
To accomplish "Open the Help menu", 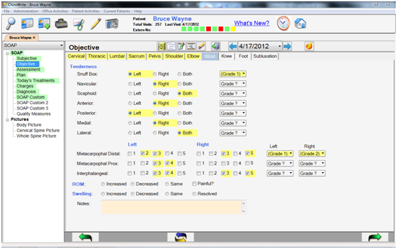I will pyautogui.click(x=138, y=11).
